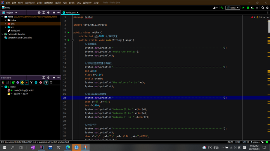The width and height of the screenshot is (270, 151).
Task: Open the hello run configuration dropdown
Action: [x=233, y=7]
